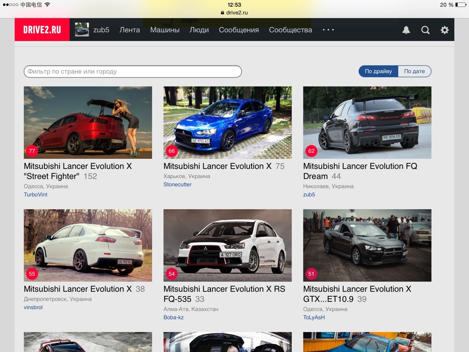Open the Evolution X RS FQ-535 photo

click(x=228, y=245)
